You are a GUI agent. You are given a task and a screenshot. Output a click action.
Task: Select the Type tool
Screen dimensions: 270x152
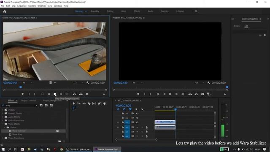(x=74, y=108)
